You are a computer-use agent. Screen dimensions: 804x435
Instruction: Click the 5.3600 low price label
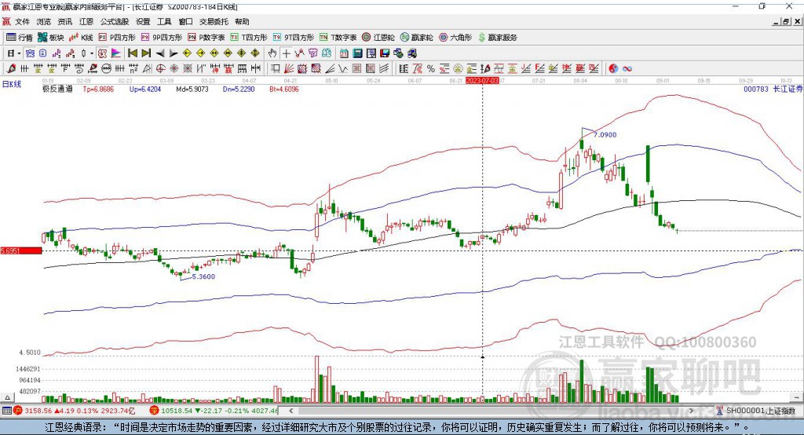coord(203,276)
